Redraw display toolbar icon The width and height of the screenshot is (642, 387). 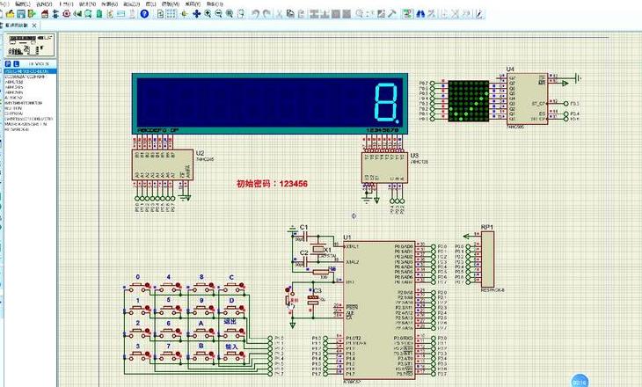(160, 14)
